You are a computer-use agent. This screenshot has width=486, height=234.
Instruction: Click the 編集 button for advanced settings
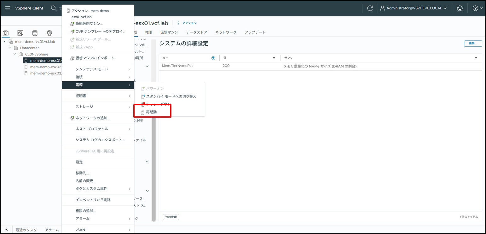coord(473,44)
